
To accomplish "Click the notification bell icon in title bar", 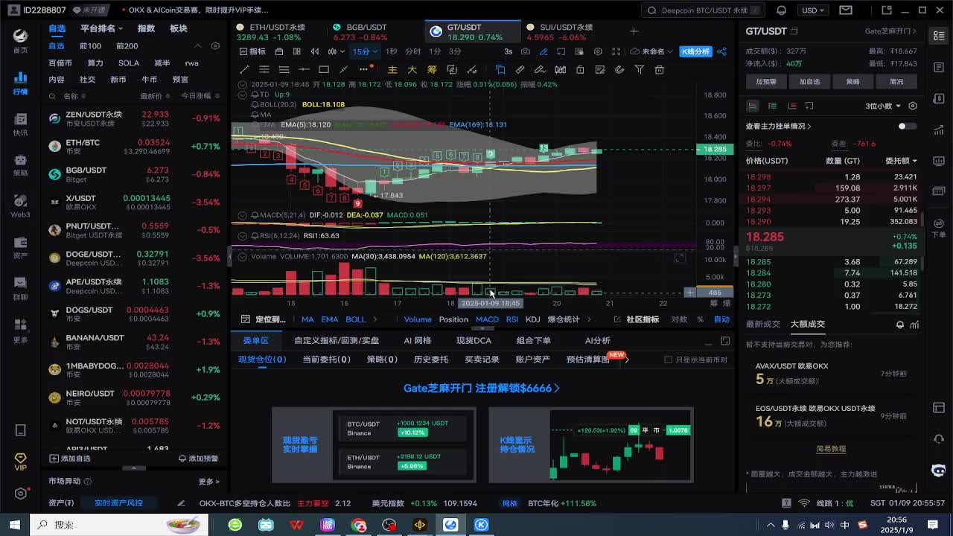I will click(x=781, y=10).
